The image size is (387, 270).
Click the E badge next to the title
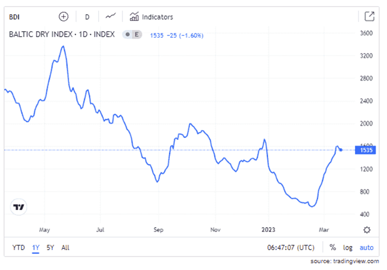pos(136,34)
